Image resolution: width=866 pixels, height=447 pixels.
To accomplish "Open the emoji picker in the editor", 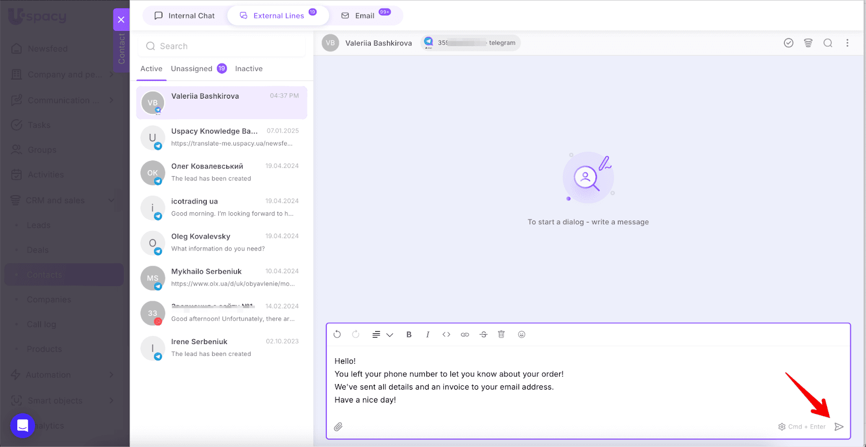I will (x=522, y=334).
